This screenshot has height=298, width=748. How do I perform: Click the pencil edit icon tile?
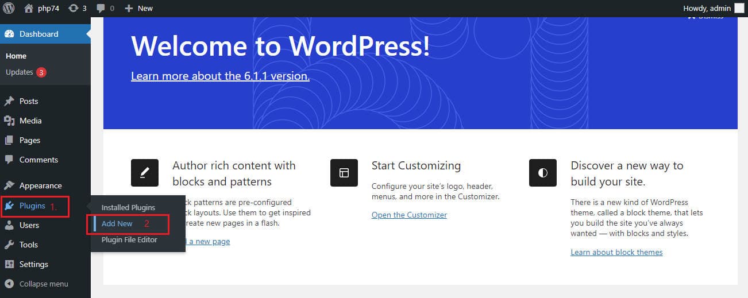pyautogui.click(x=145, y=173)
